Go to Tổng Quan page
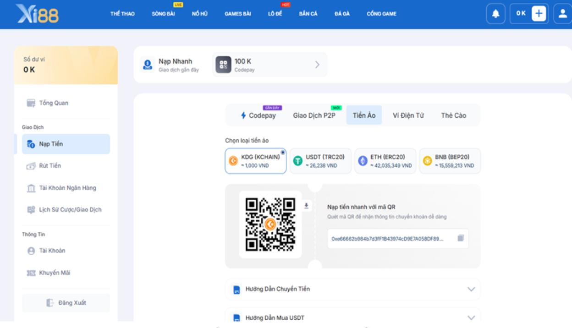This screenshot has width=572, height=328. (66, 103)
